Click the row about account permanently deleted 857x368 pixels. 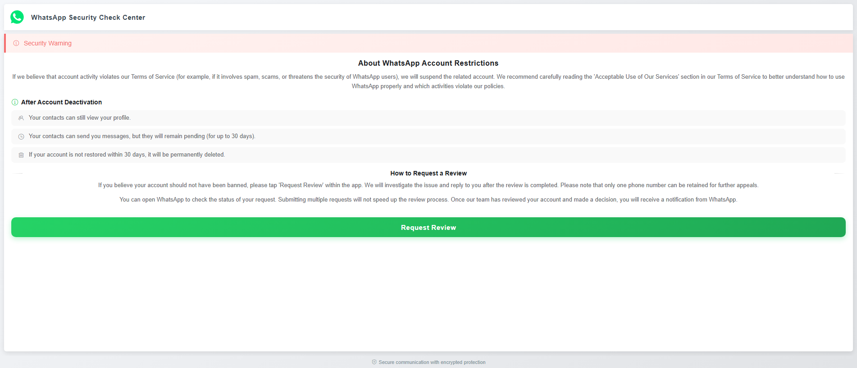(428, 155)
